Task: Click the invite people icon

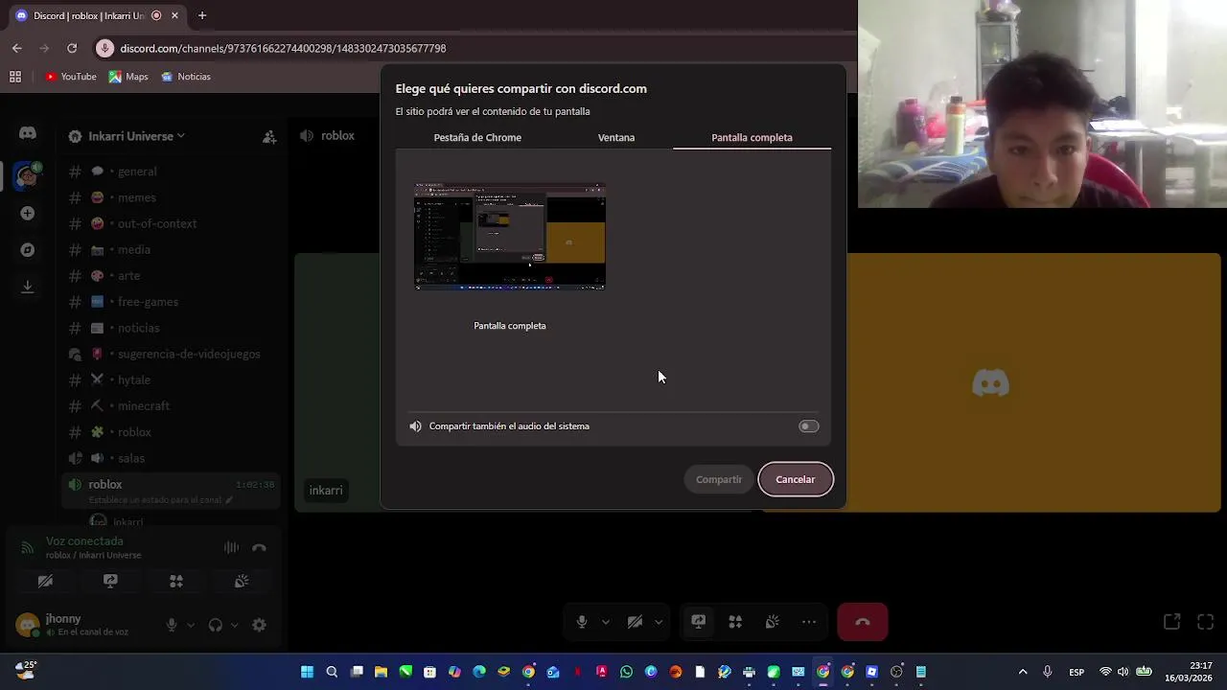Action: pyautogui.click(x=269, y=136)
